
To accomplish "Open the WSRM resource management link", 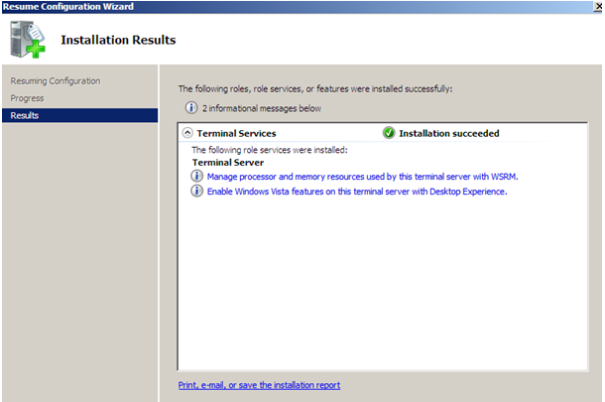I will click(x=362, y=177).
